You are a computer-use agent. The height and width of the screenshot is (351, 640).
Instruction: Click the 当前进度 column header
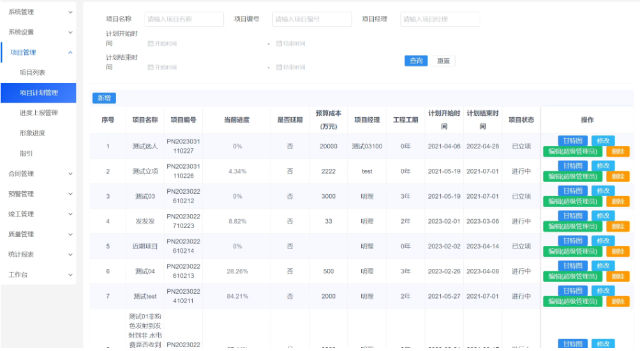237,120
